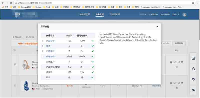Toggle the select-all checkbox in table header
Viewport: 200px width, 98px height.
click(15, 50)
